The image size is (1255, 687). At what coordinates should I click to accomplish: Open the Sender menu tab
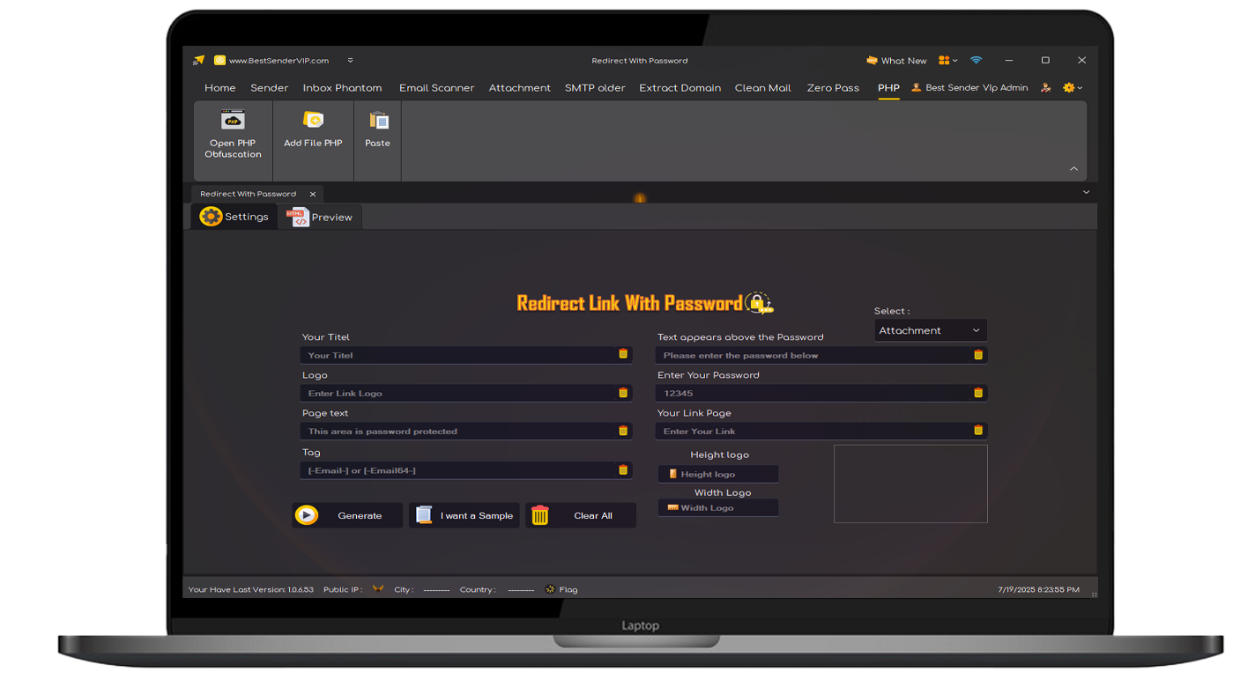point(270,88)
